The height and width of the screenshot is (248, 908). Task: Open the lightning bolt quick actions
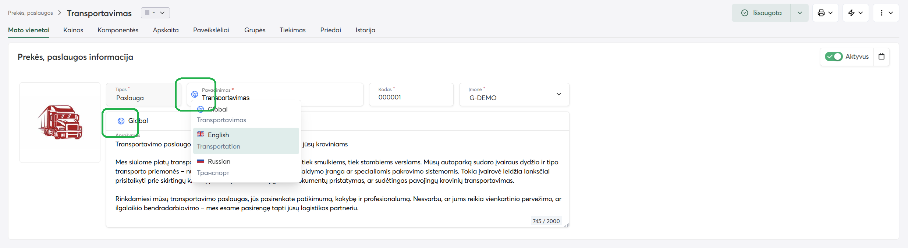855,13
